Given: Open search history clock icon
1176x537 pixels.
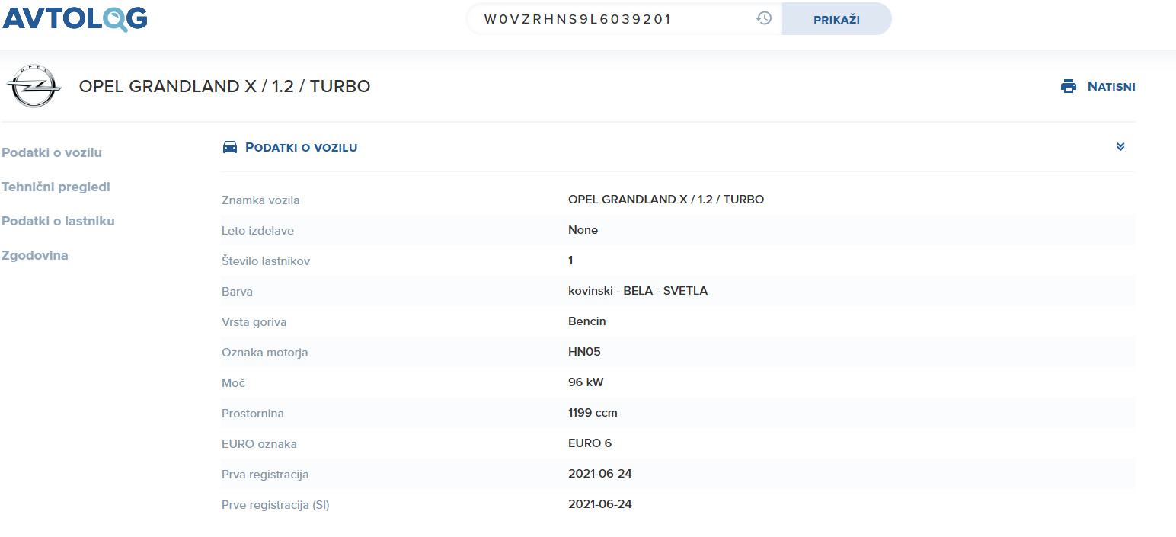Looking at the screenshot, I should pyautogui.click(x=764, y=18).
